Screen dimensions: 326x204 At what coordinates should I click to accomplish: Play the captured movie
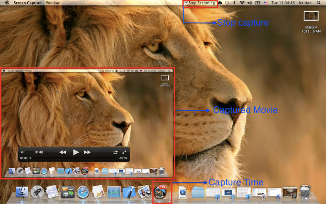[76, 152]
